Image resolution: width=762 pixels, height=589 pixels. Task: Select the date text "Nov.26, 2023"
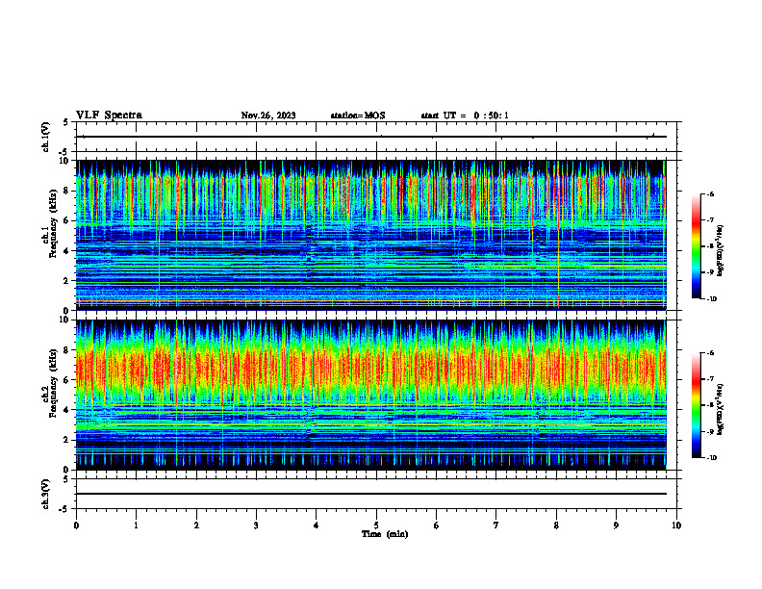[268, 115]
